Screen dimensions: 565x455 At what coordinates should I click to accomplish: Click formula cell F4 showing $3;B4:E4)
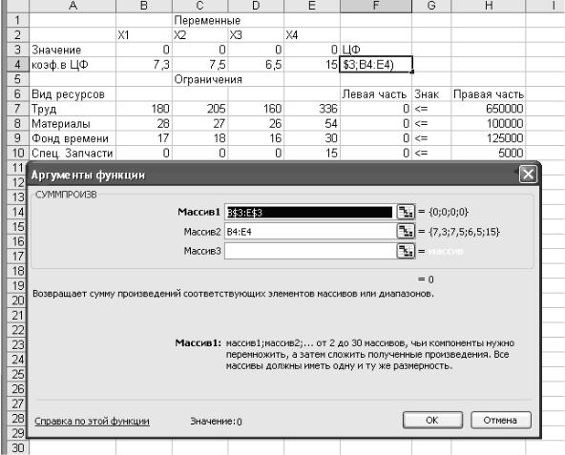pyautogui.click(x=376, y=65)
